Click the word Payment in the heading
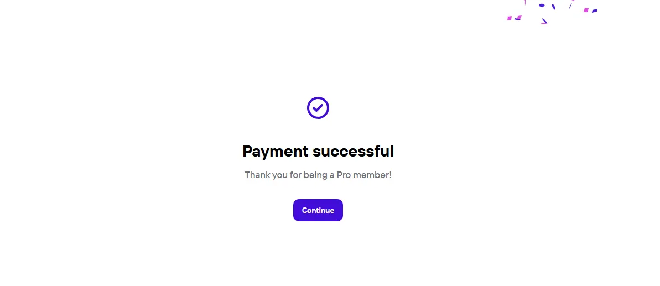Image resolution: width=660 pixels, height=286 pixels. click(276, 152)
